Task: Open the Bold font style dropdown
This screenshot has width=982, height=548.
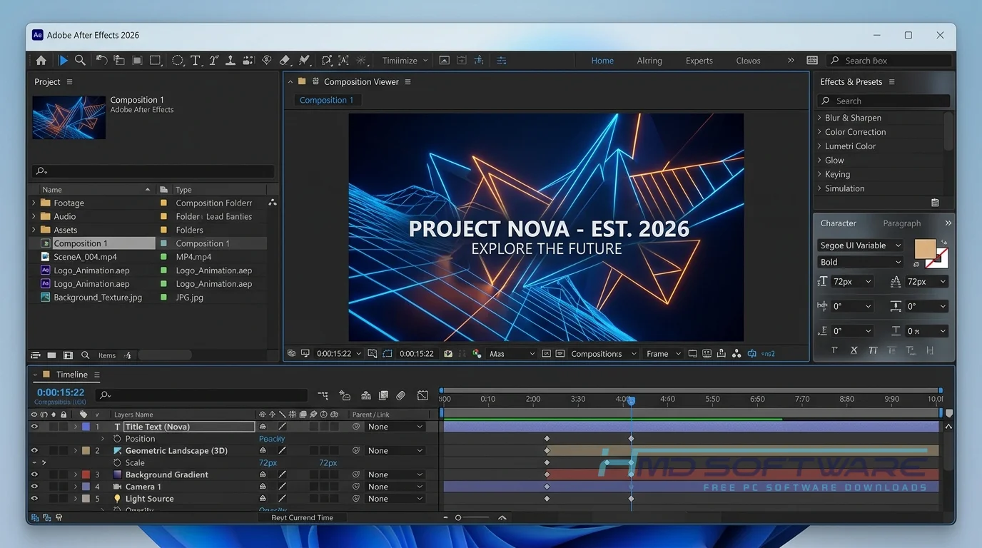Action: point(861,262)
